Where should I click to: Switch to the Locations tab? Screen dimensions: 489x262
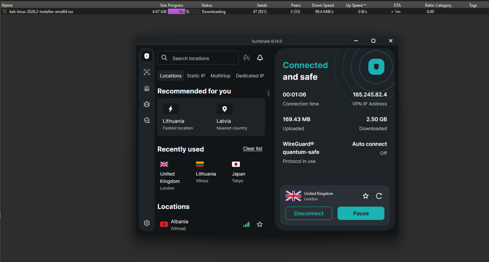click(x=170, y=76)
